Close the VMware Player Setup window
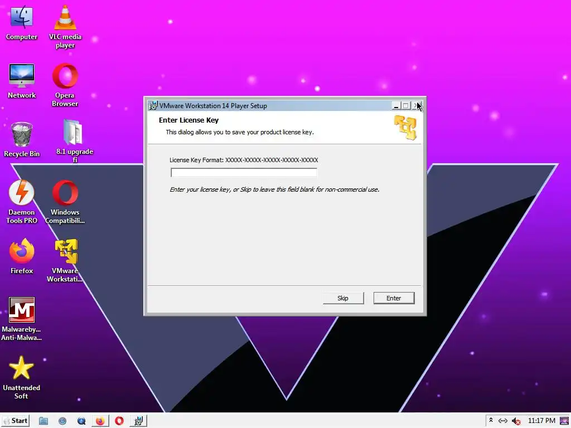 coord(416,105)
